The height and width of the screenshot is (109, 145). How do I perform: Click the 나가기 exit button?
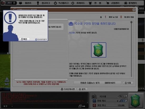[141, 89]
